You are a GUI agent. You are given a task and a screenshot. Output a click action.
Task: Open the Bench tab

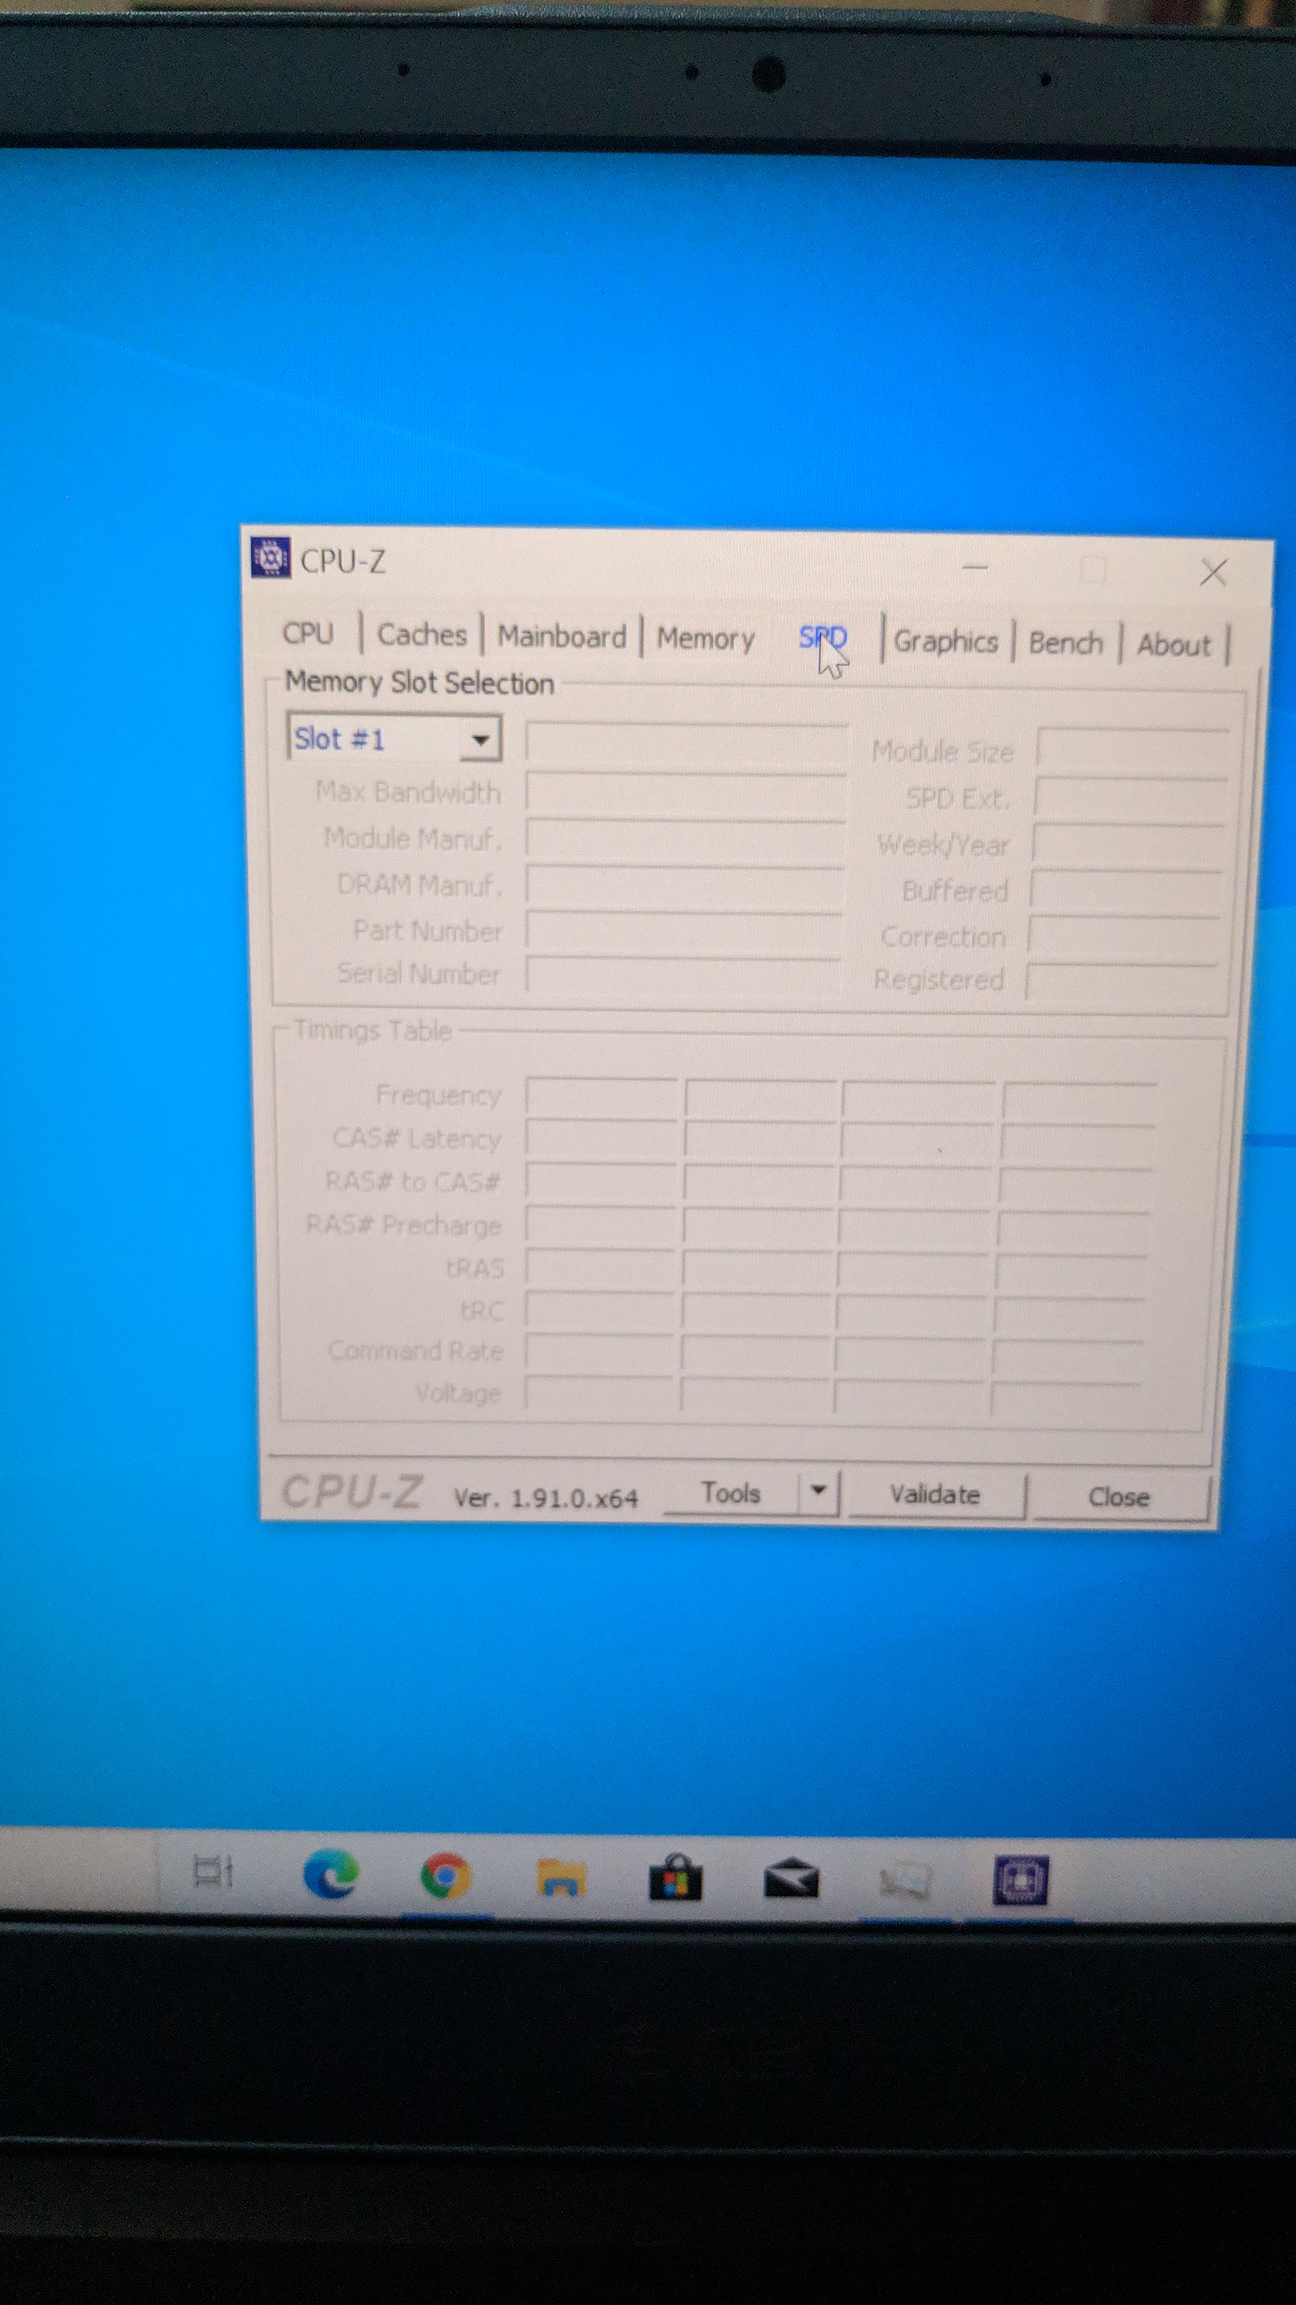tap(1065, 643)
